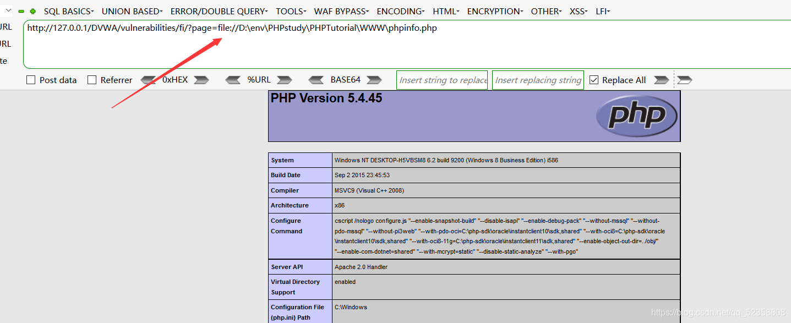Click the PHP Version 5.4.45 heading
This screenshot has height=323, width=791.
[326, 98]
